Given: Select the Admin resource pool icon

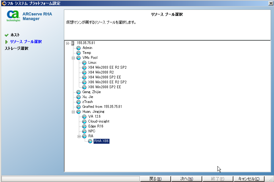Looking at the screenshot, I should pos(79,48).
